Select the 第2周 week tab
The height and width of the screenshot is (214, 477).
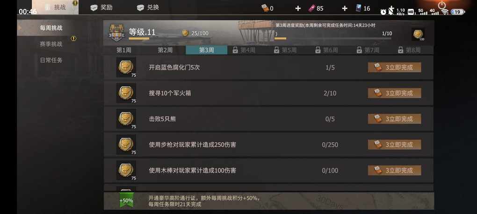pos(165,50)
